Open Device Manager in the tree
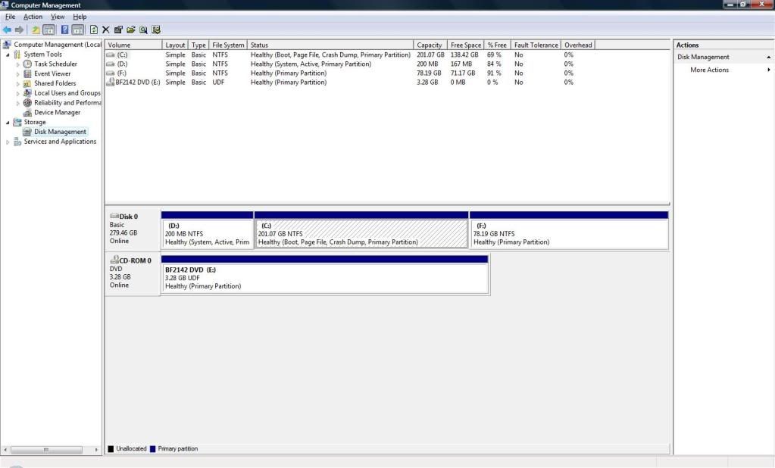 [57, 112]
